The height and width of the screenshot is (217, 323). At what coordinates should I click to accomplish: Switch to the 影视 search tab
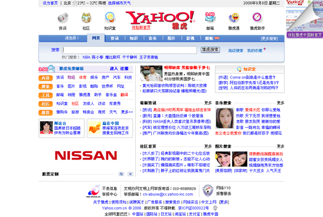click(x=191, y=39)
